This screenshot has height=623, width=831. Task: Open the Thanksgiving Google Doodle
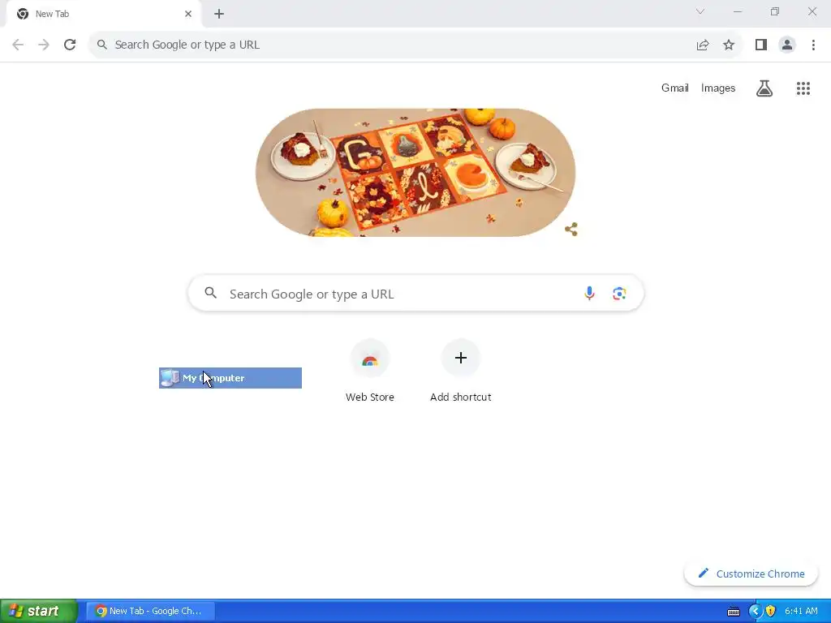(x=415, y=173)
